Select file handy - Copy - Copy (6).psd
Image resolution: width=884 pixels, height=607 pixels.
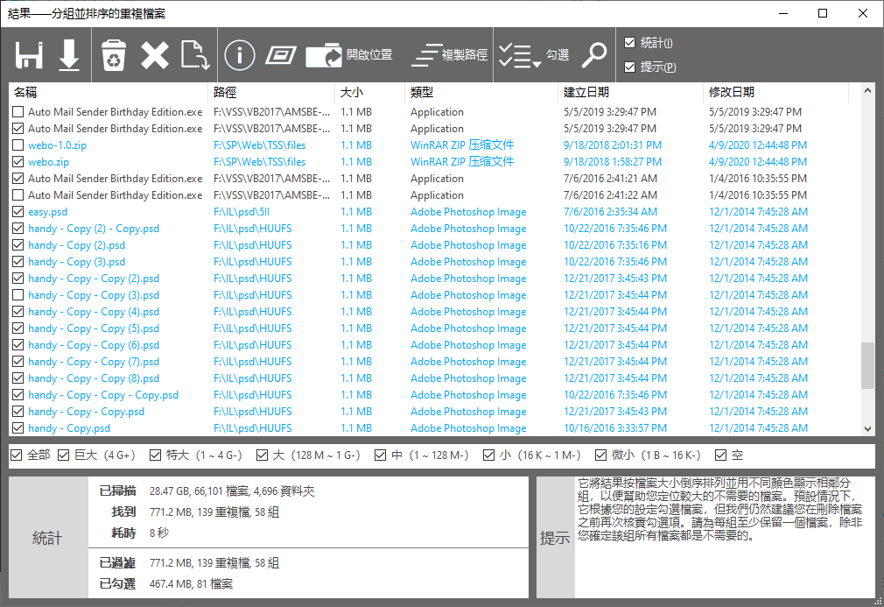point(94,345)
